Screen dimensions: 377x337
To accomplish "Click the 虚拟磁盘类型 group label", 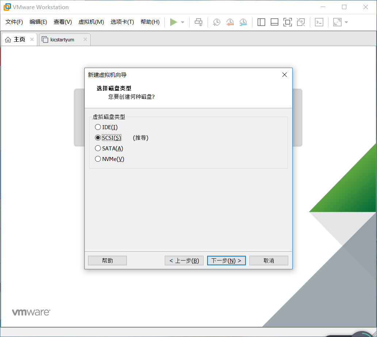I will point(108,117).
